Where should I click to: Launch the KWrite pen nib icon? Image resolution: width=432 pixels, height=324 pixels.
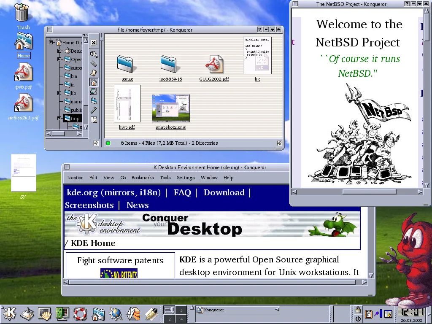151,313
